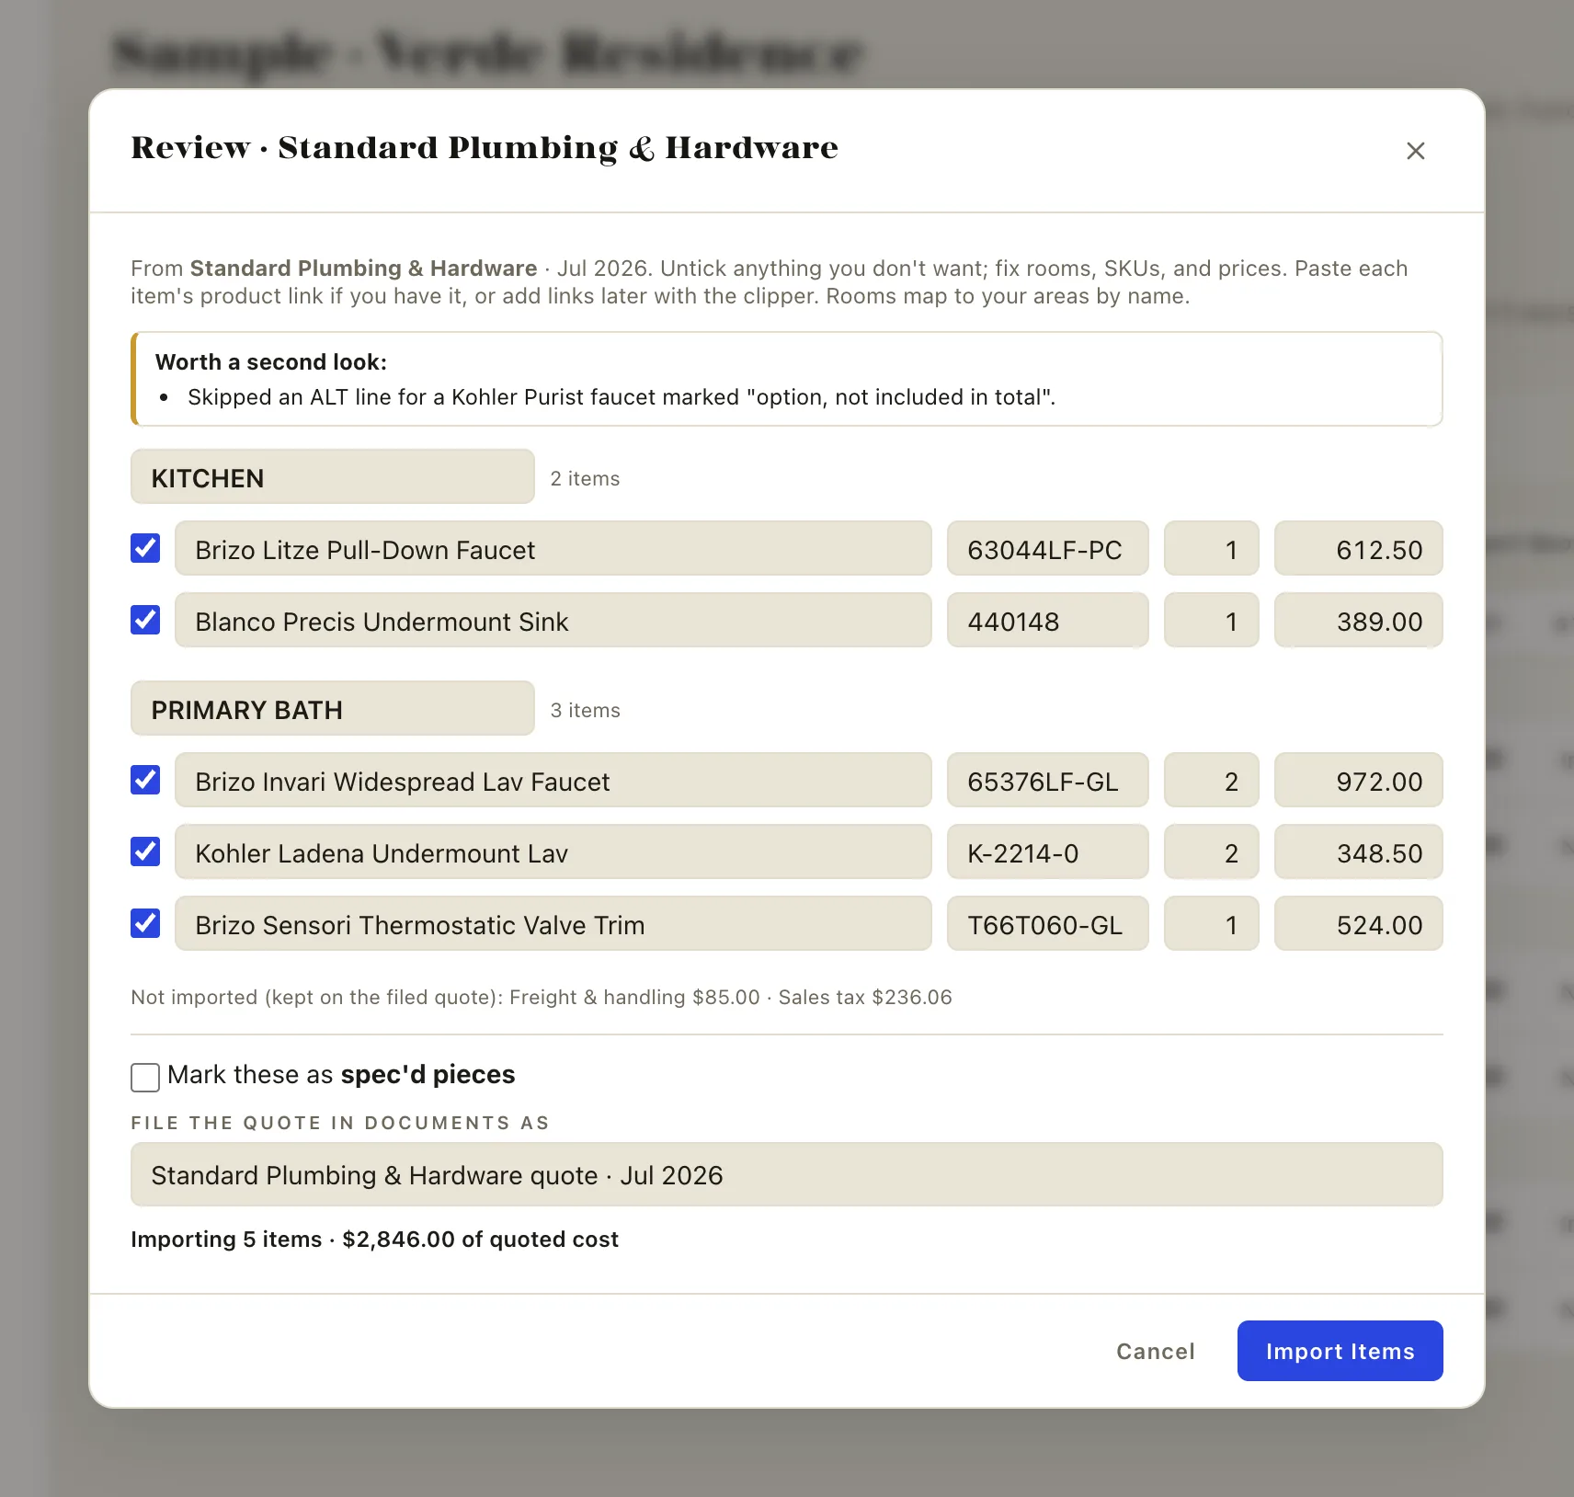The width and height of the screenshot is (1574, 1497).
Task: Uncheck the Brizo Litze Pull-Down Faucet item
Action: pos(145,548)
